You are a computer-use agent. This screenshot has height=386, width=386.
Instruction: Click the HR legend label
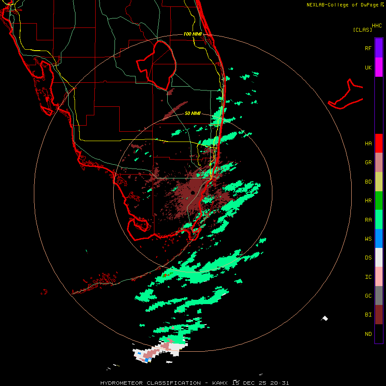(x=368, y=201)
